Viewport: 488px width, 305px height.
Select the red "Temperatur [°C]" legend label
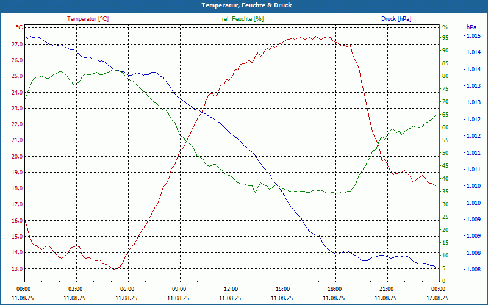pos(88,19)
